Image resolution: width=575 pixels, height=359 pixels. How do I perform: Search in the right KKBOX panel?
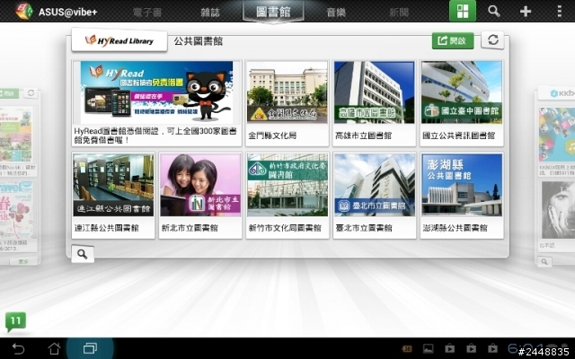pyautogui.click(x=544, y=261)
